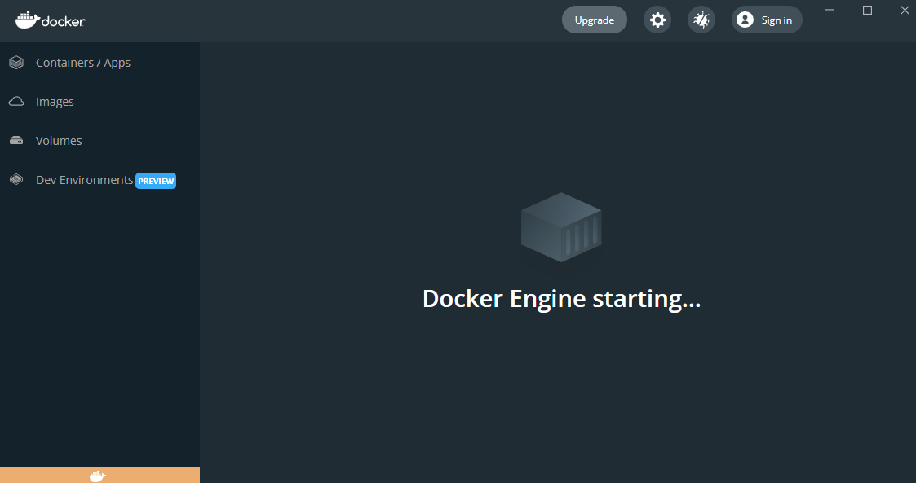Minimize the Docker Desktop window
This screenshot has height=483, width=916.
830,10
